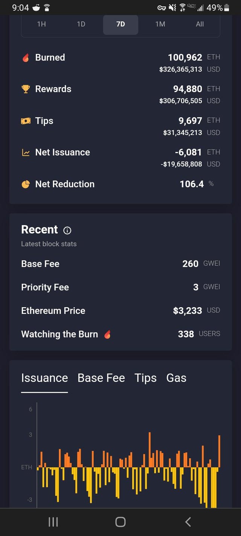Screen dimensions: 241x536
Task: Select the 1H time range
Action: 41,24
